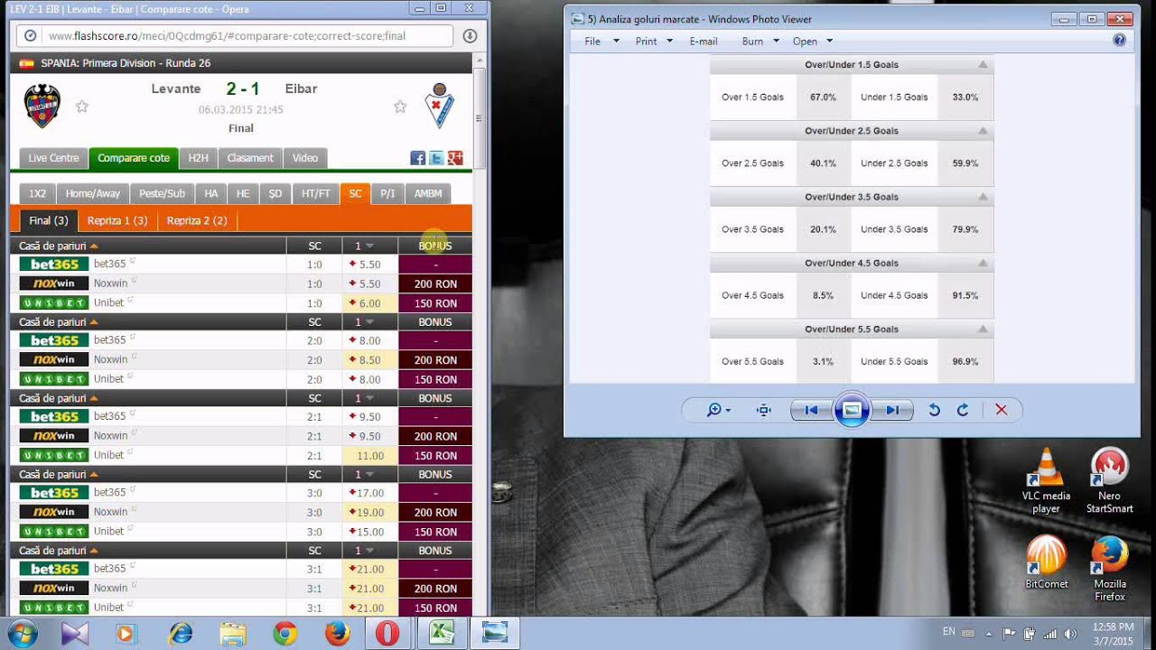Click the Unibet logo in the 2:1 row
The width and height of the screenshot is (1156, 650).
tap(54, 455)
